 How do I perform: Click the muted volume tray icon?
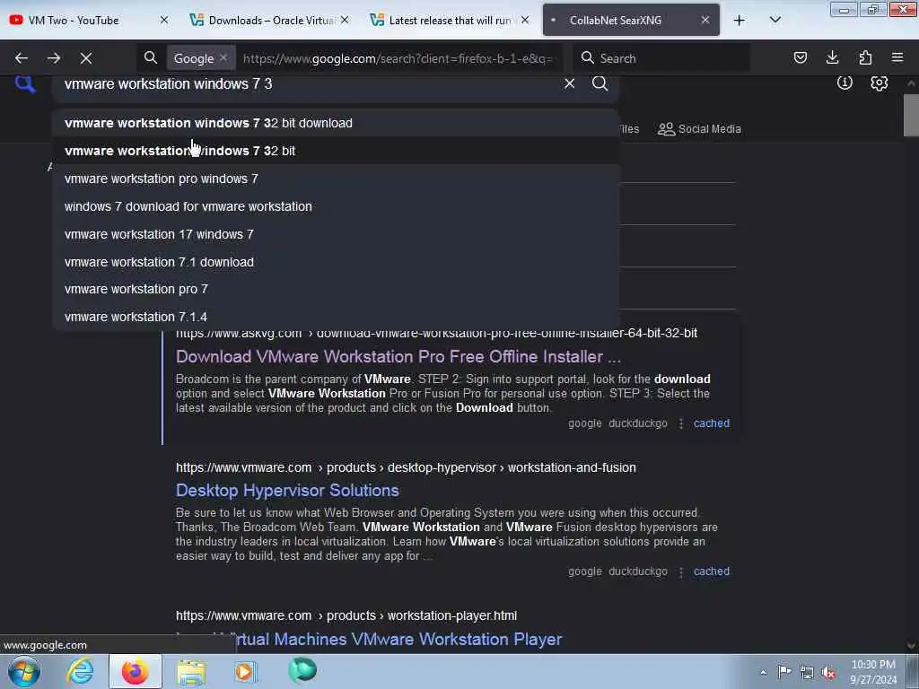point(828,672)
